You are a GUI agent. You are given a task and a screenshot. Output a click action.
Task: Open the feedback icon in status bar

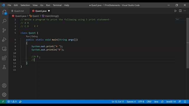point(180,102)
